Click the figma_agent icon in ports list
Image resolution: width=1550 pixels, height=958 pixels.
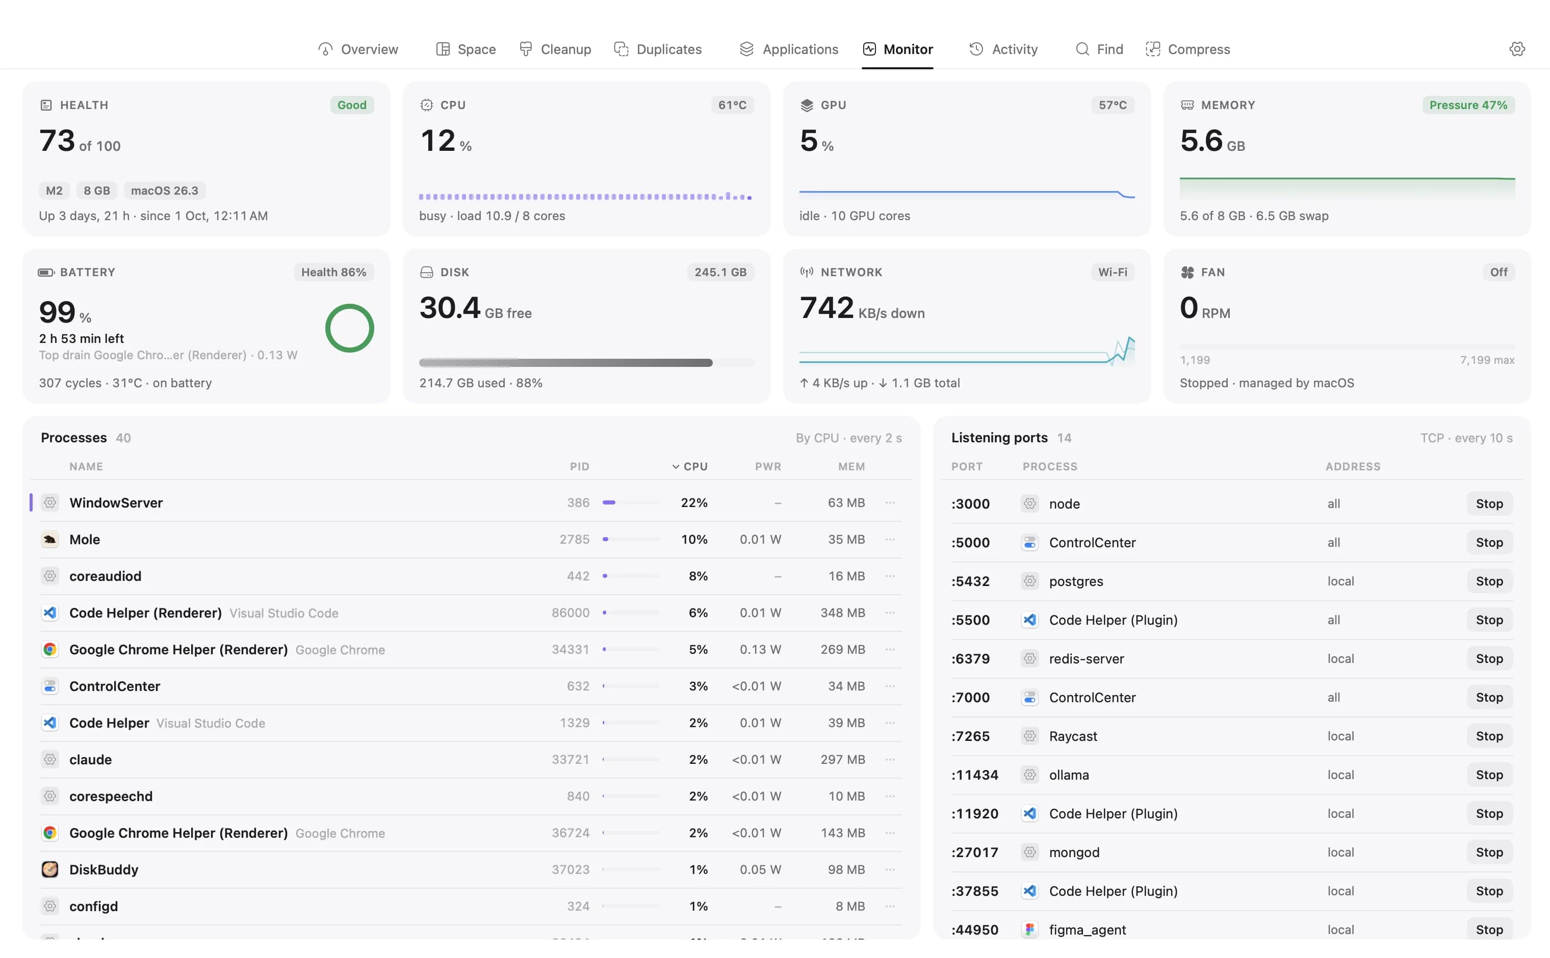click(1029, 929)
